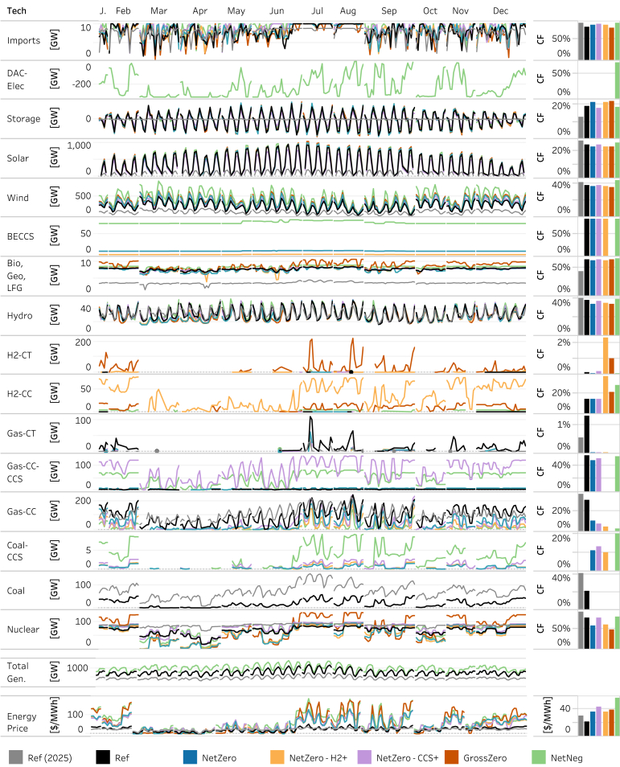
Task: Select the NetZero - CCS+ legend label
Action: (x=407, y=757)
